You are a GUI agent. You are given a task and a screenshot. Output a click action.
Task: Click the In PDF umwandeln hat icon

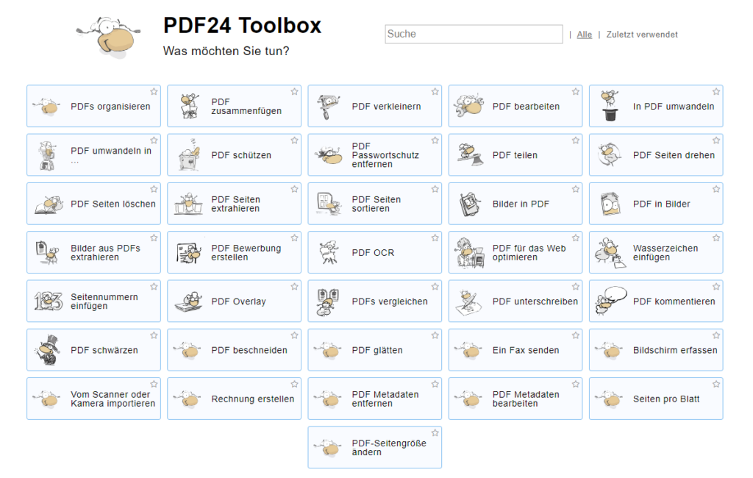coord(610,107)
